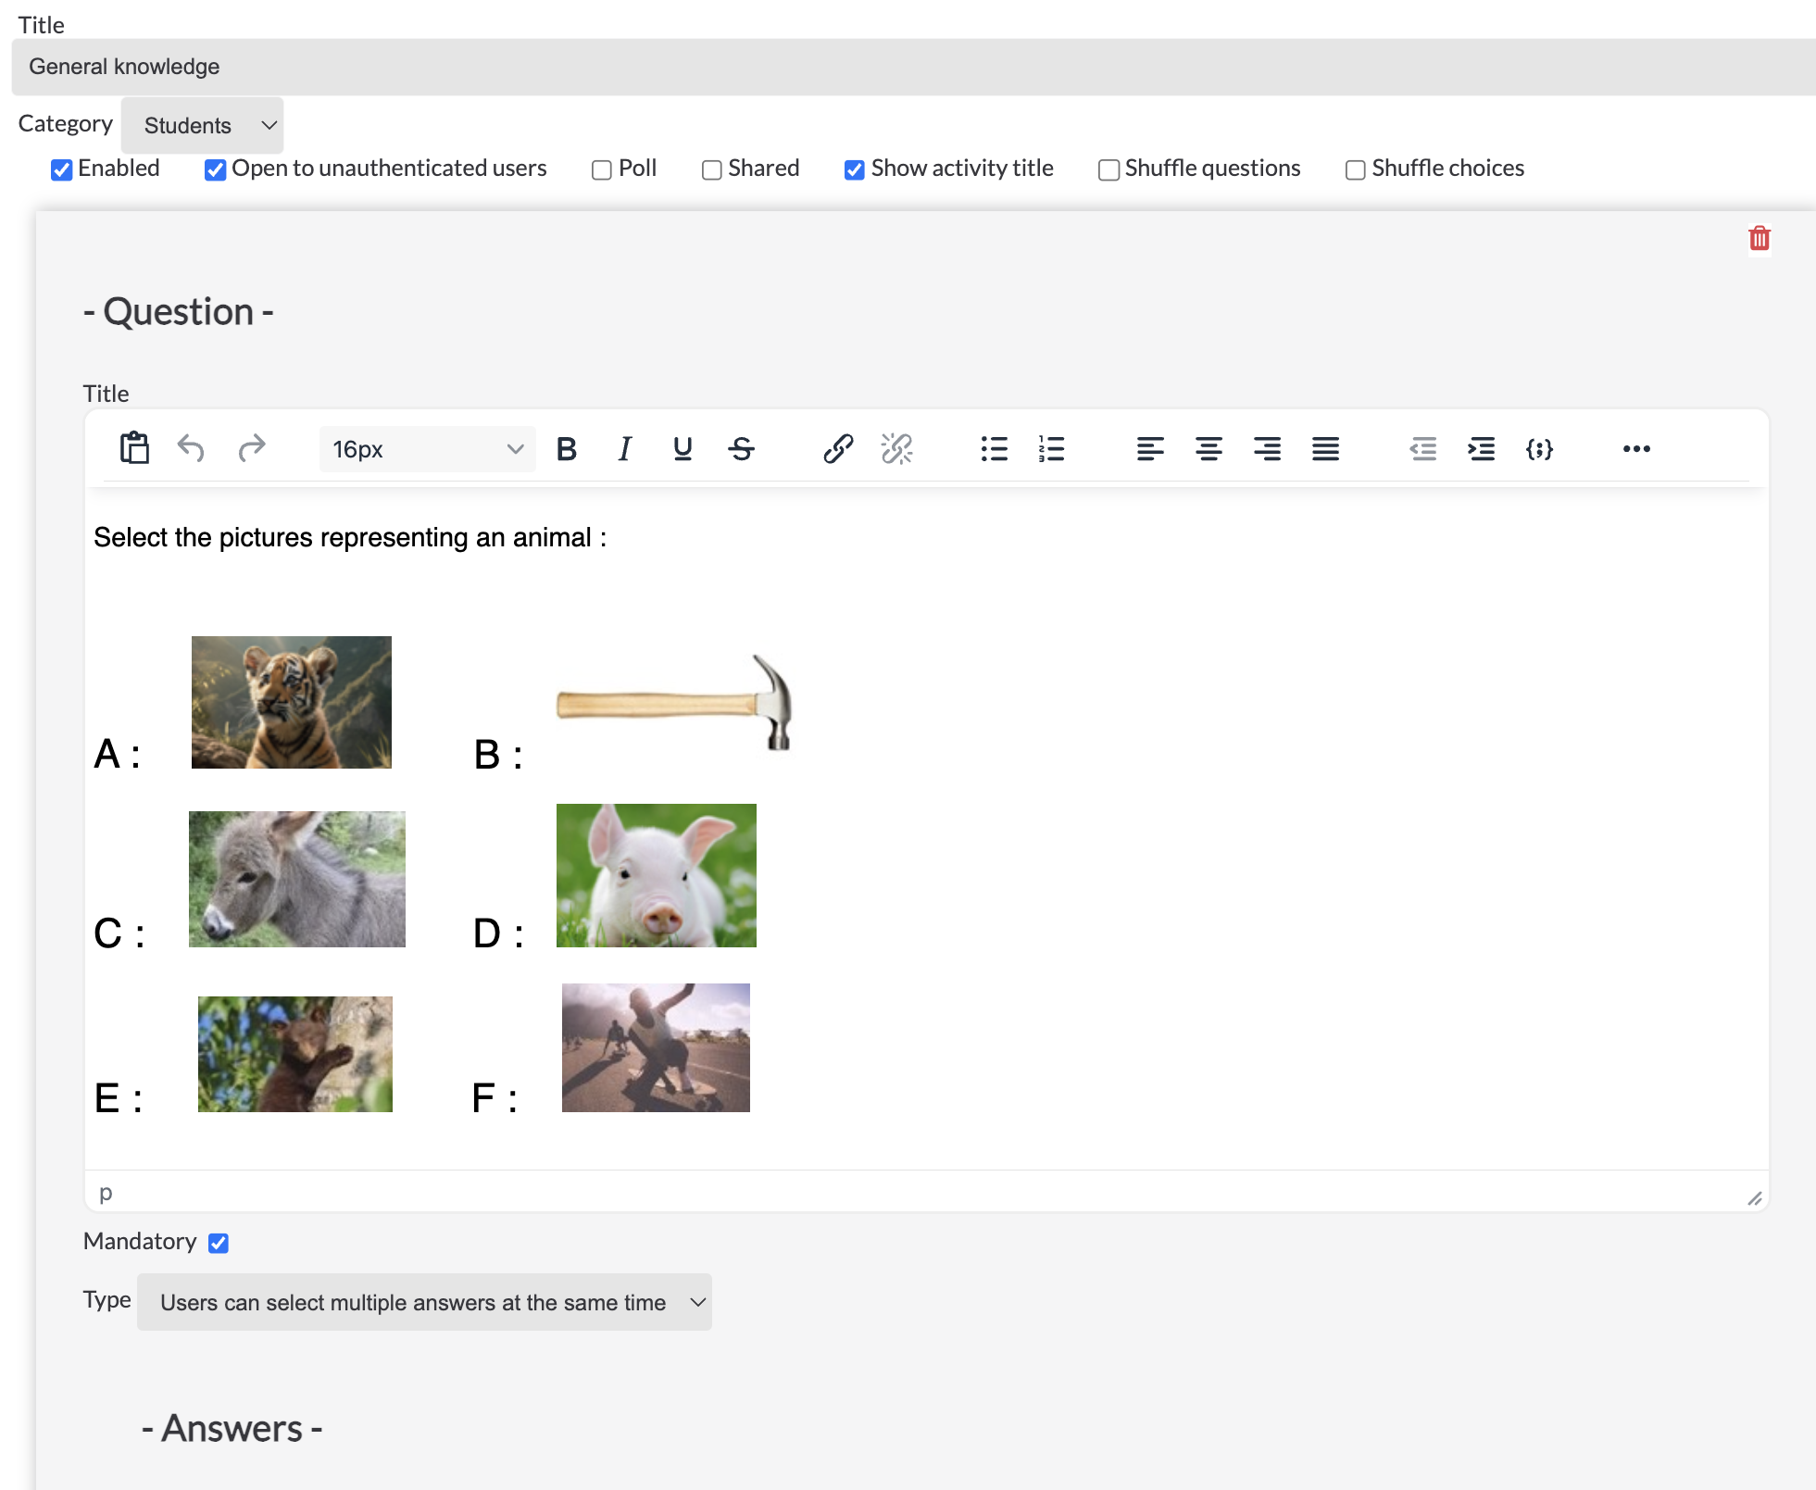Click the D : label text
Screen dimensions: 1816x1490
click(499, 933)
